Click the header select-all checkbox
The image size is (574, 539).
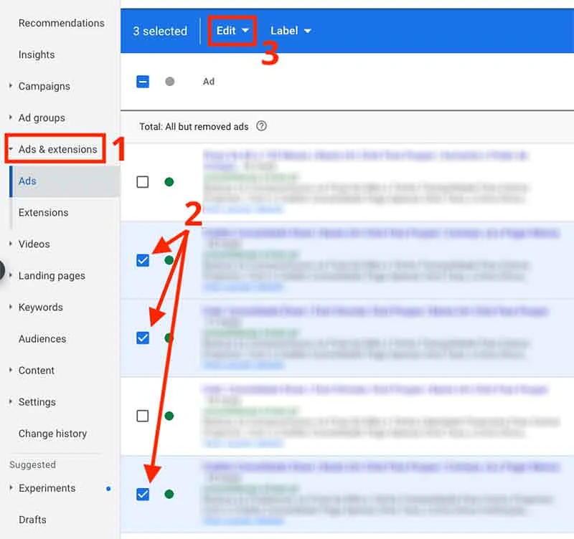(143, 81)
